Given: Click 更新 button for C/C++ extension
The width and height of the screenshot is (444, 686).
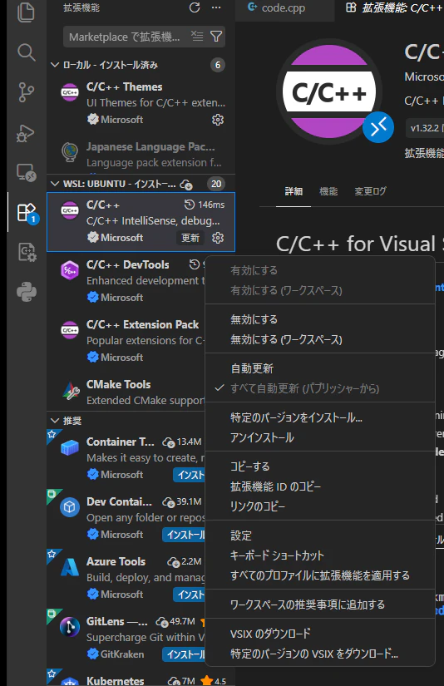Looking at the screenshot, I should pos(190,238).
